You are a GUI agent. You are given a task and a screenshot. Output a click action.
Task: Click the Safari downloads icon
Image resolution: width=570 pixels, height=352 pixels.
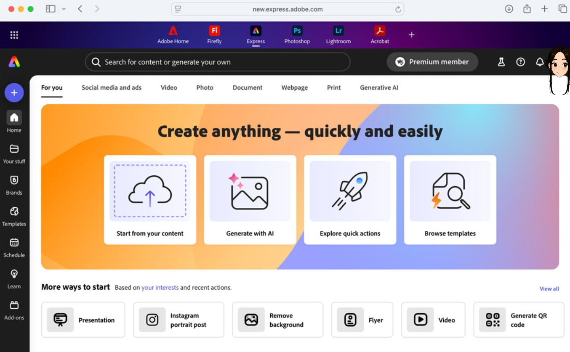point(509,9)
